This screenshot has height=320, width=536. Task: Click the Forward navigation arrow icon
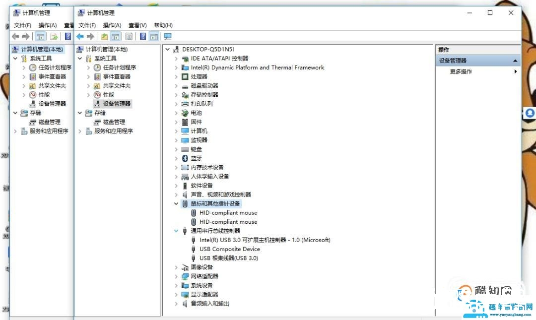pos(90,36)
